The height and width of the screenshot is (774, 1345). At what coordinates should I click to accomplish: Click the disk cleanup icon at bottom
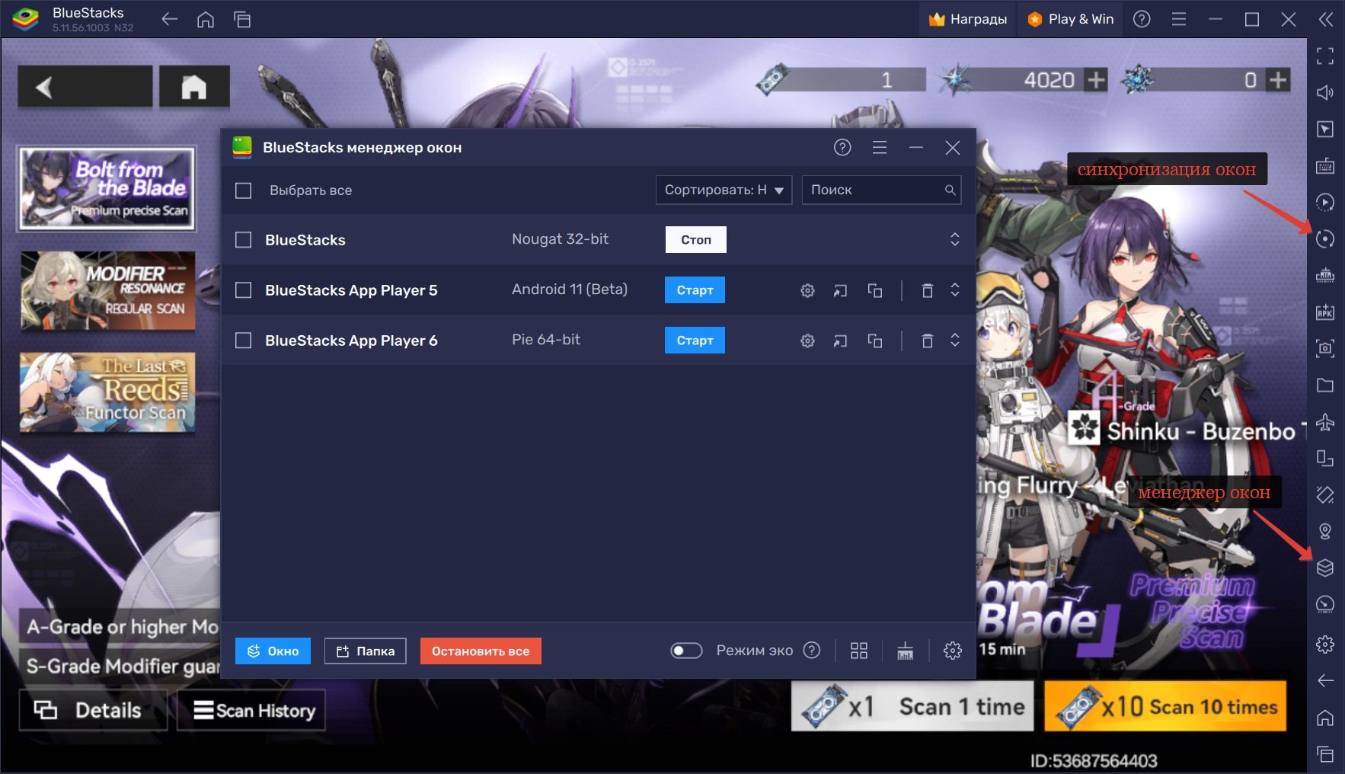click(x=905, y=651)
